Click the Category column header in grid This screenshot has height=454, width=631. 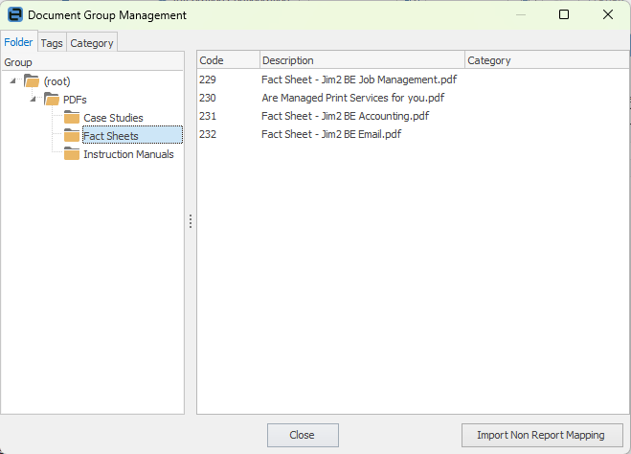pos(547,60)
